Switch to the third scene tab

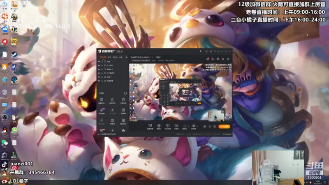(x=115, y=57)
